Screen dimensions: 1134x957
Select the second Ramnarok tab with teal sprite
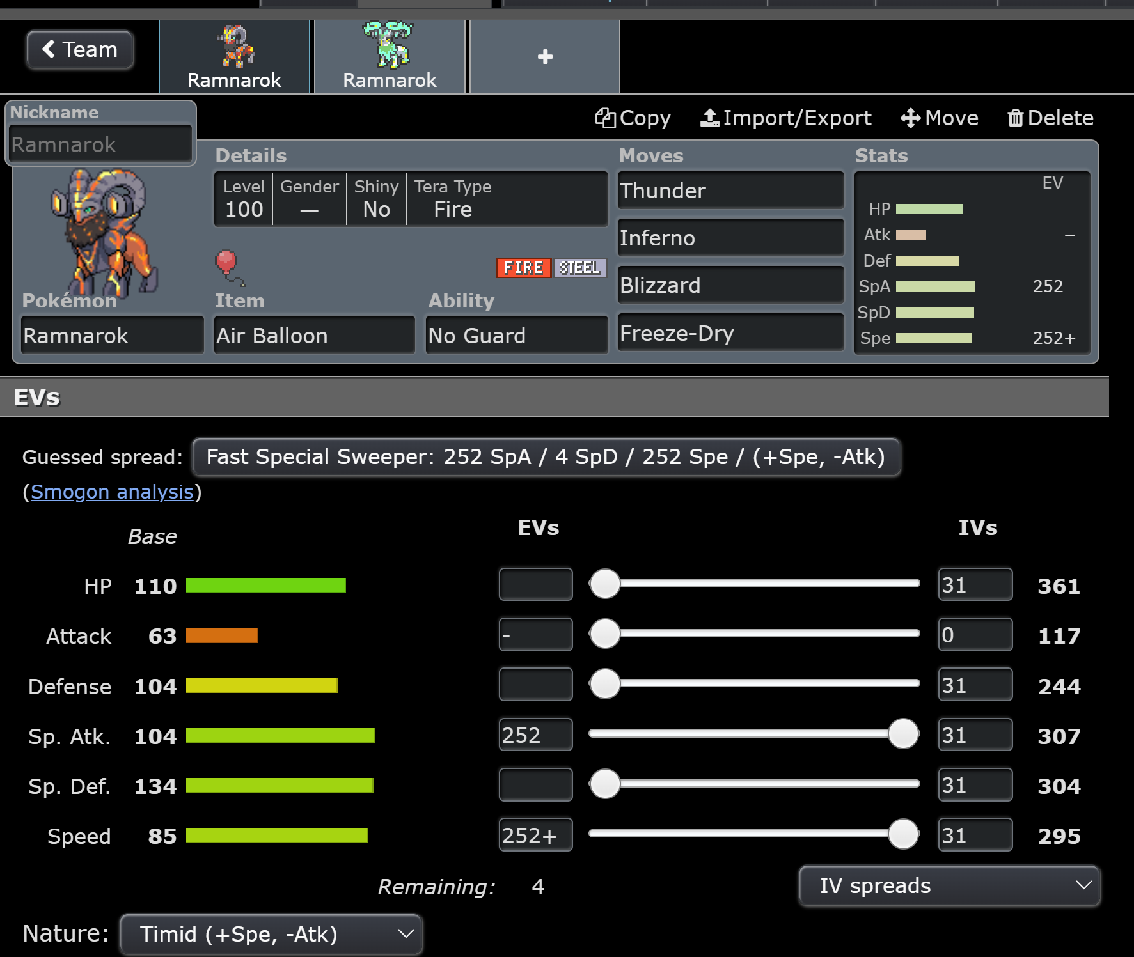pyautogui.click(x=390, y=58)
